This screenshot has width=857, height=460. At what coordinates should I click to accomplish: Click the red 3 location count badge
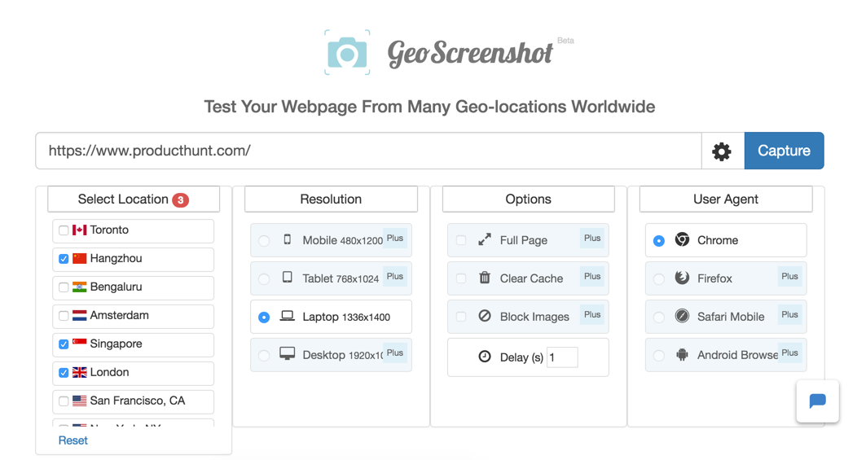pos(180,200)
